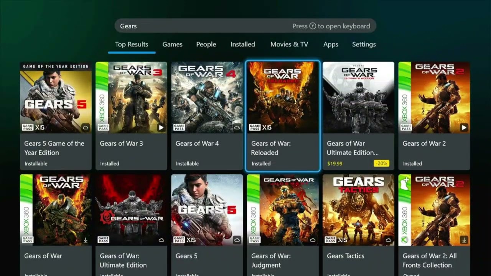491x276 pixels.
Task: Switch to the Installed tab
Action: (242, 44)
